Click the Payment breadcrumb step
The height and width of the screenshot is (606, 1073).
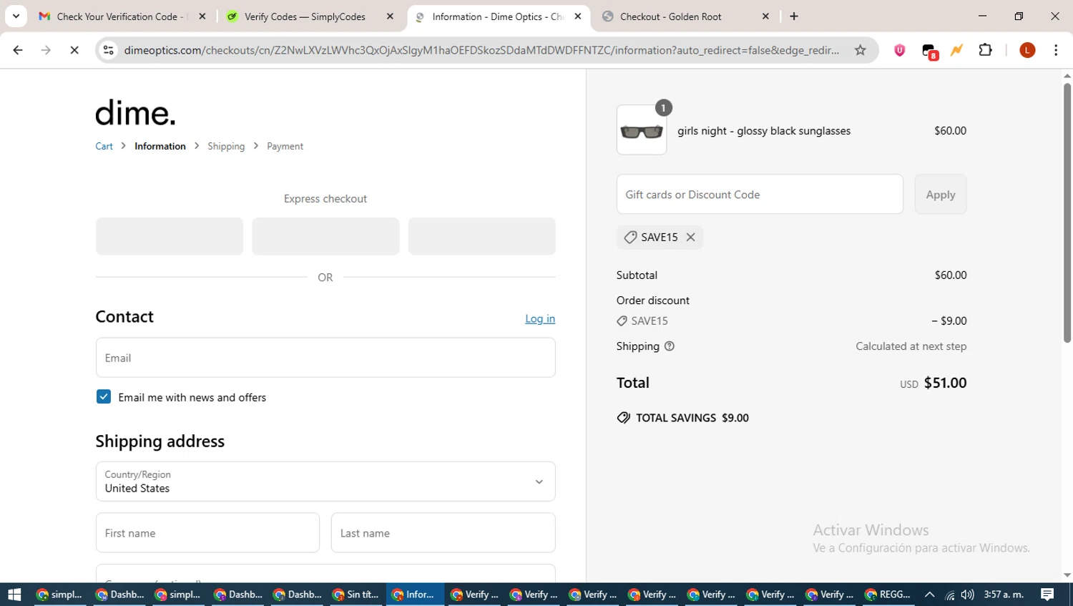tap(285, 146)
